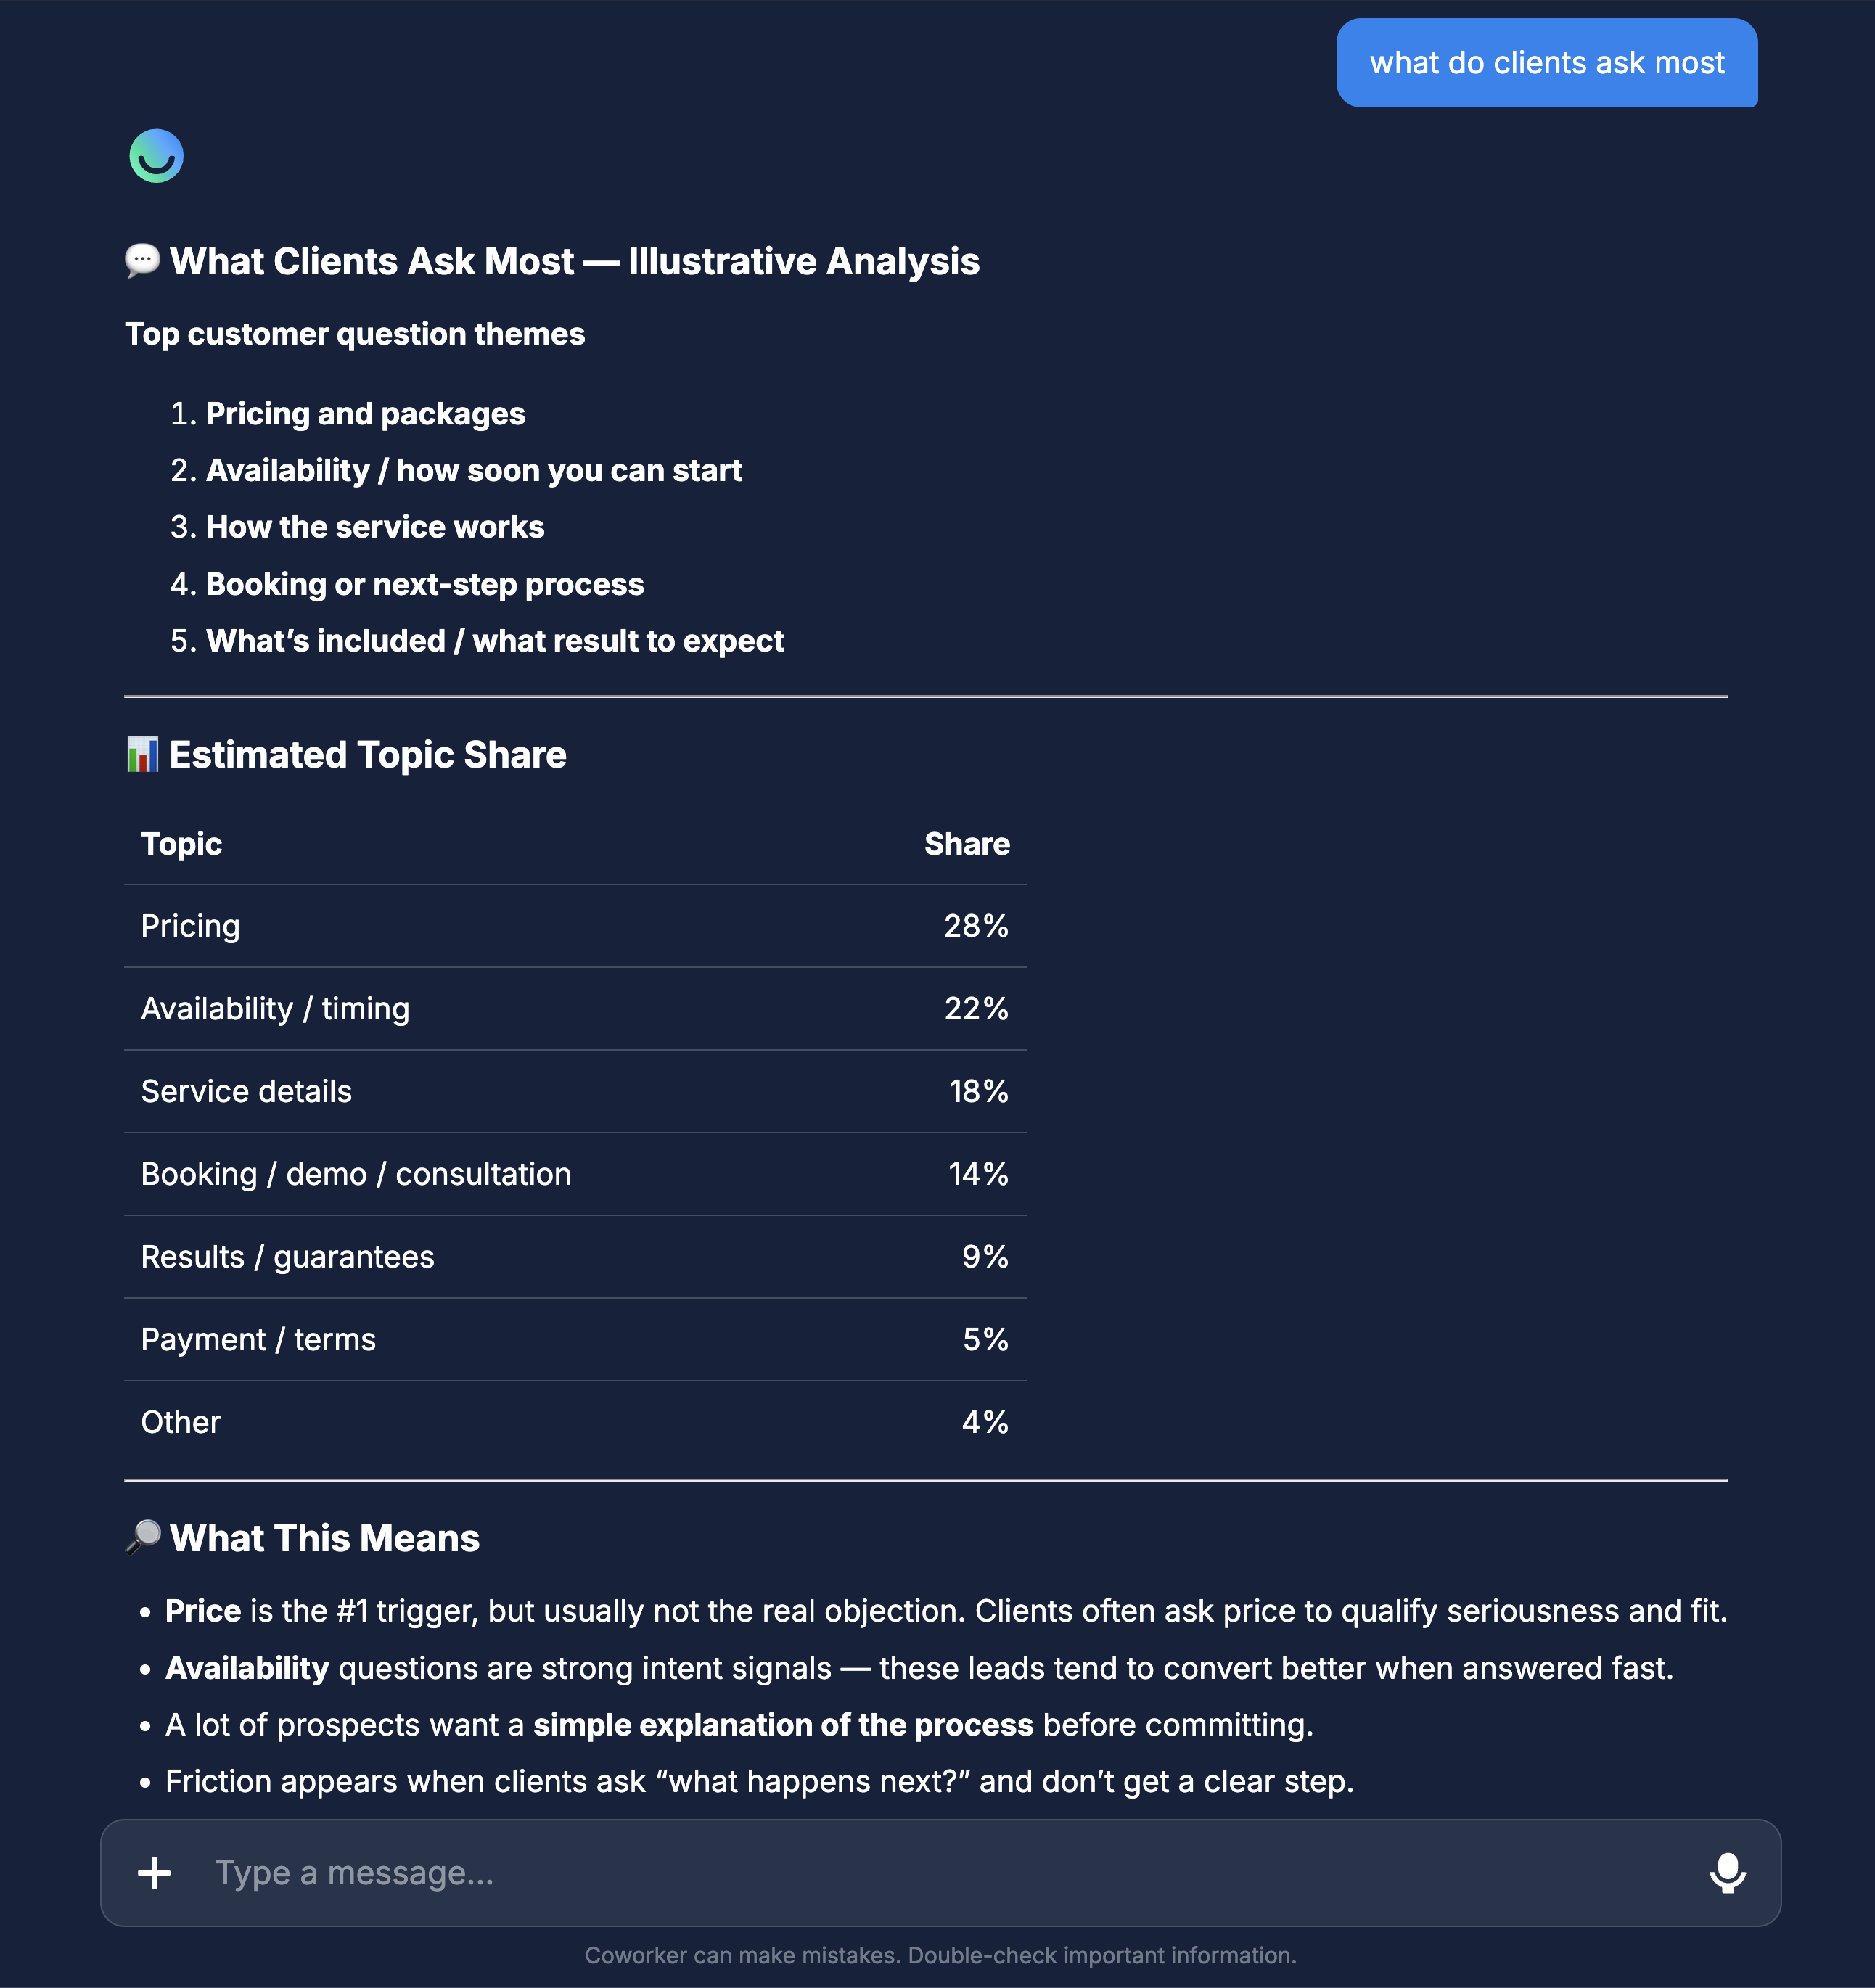Click the Coworker smiley avatar icon
The width and height of the screenshot is (1875, 1988).
point(156,156)
